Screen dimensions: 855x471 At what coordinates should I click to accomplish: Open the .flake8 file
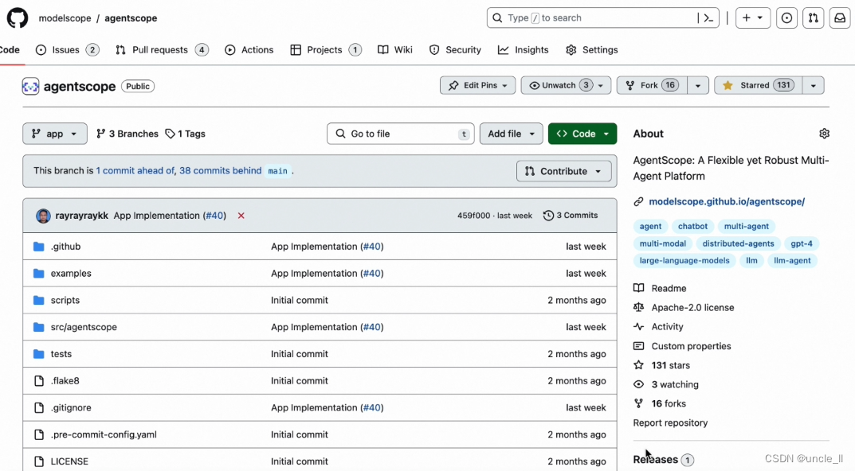tap(65, 380)
